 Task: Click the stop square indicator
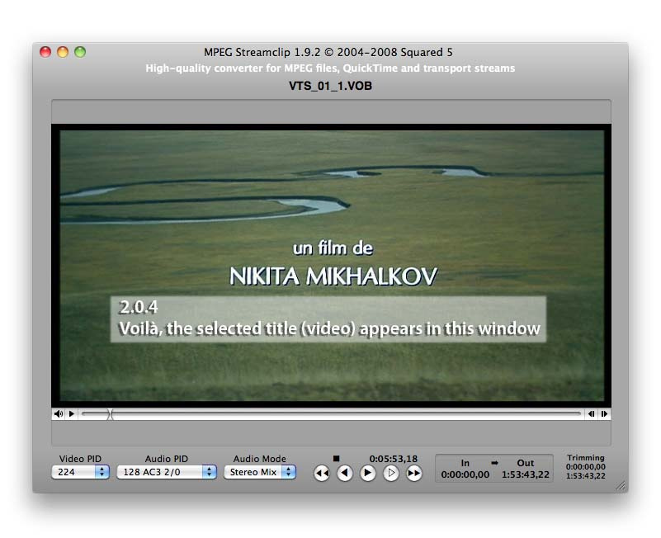coord(336,458)
